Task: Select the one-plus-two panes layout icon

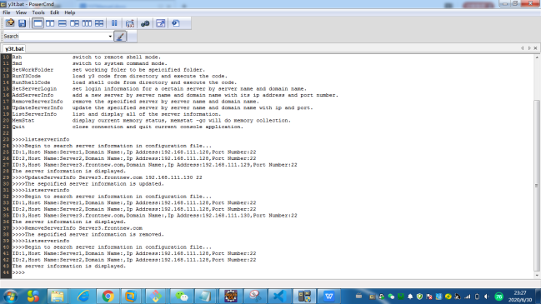Action: pyautogui.click(x=74, y=23)
